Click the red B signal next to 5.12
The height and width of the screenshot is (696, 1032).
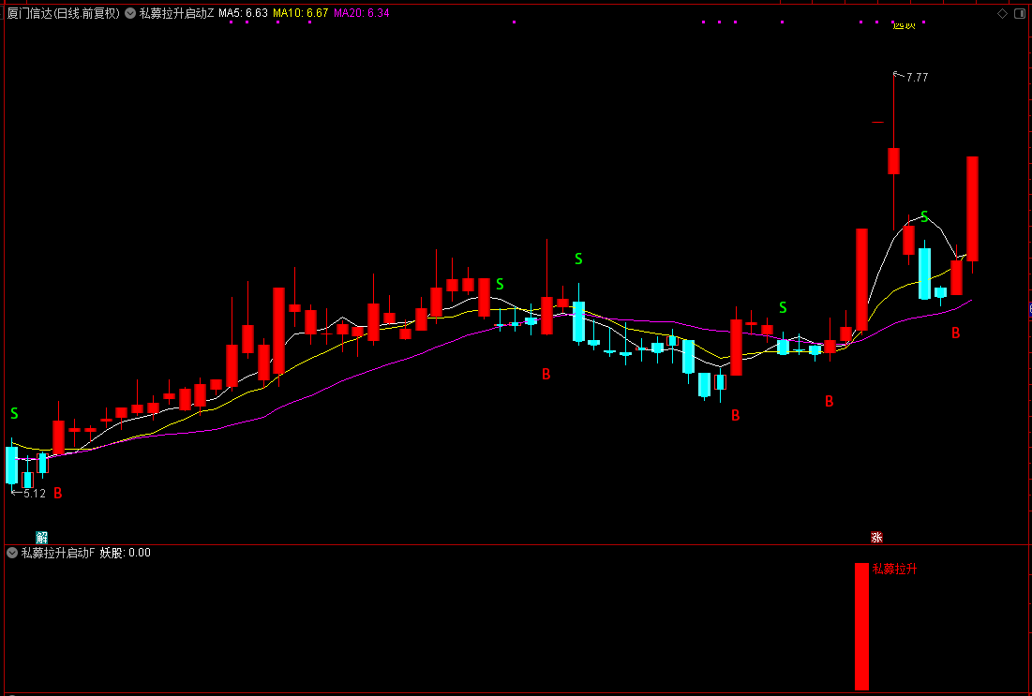[58, 493]
